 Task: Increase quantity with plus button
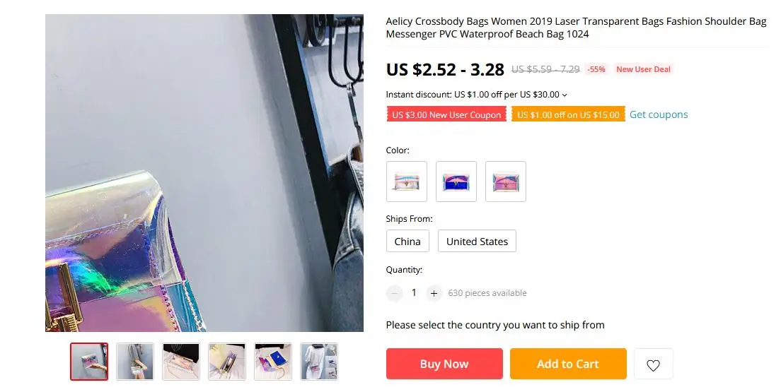point(434,293)
